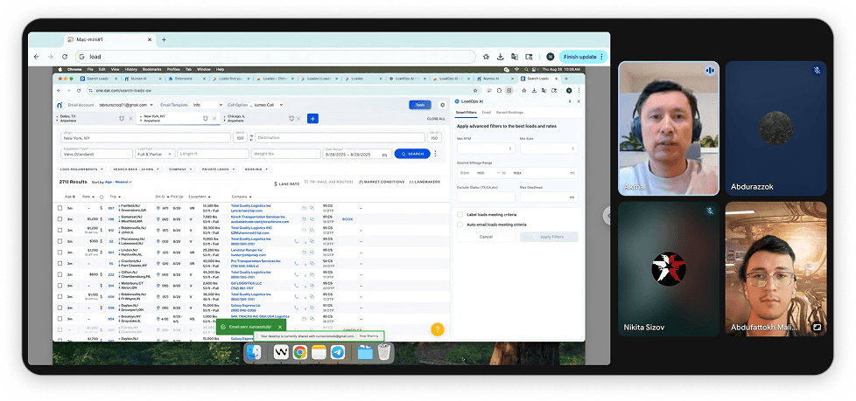Click outer browser downloads icon

point(500,57)
